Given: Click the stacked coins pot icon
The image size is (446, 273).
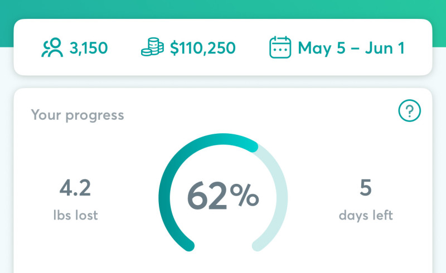Looking at the screenshot, I should pos(152,47).
